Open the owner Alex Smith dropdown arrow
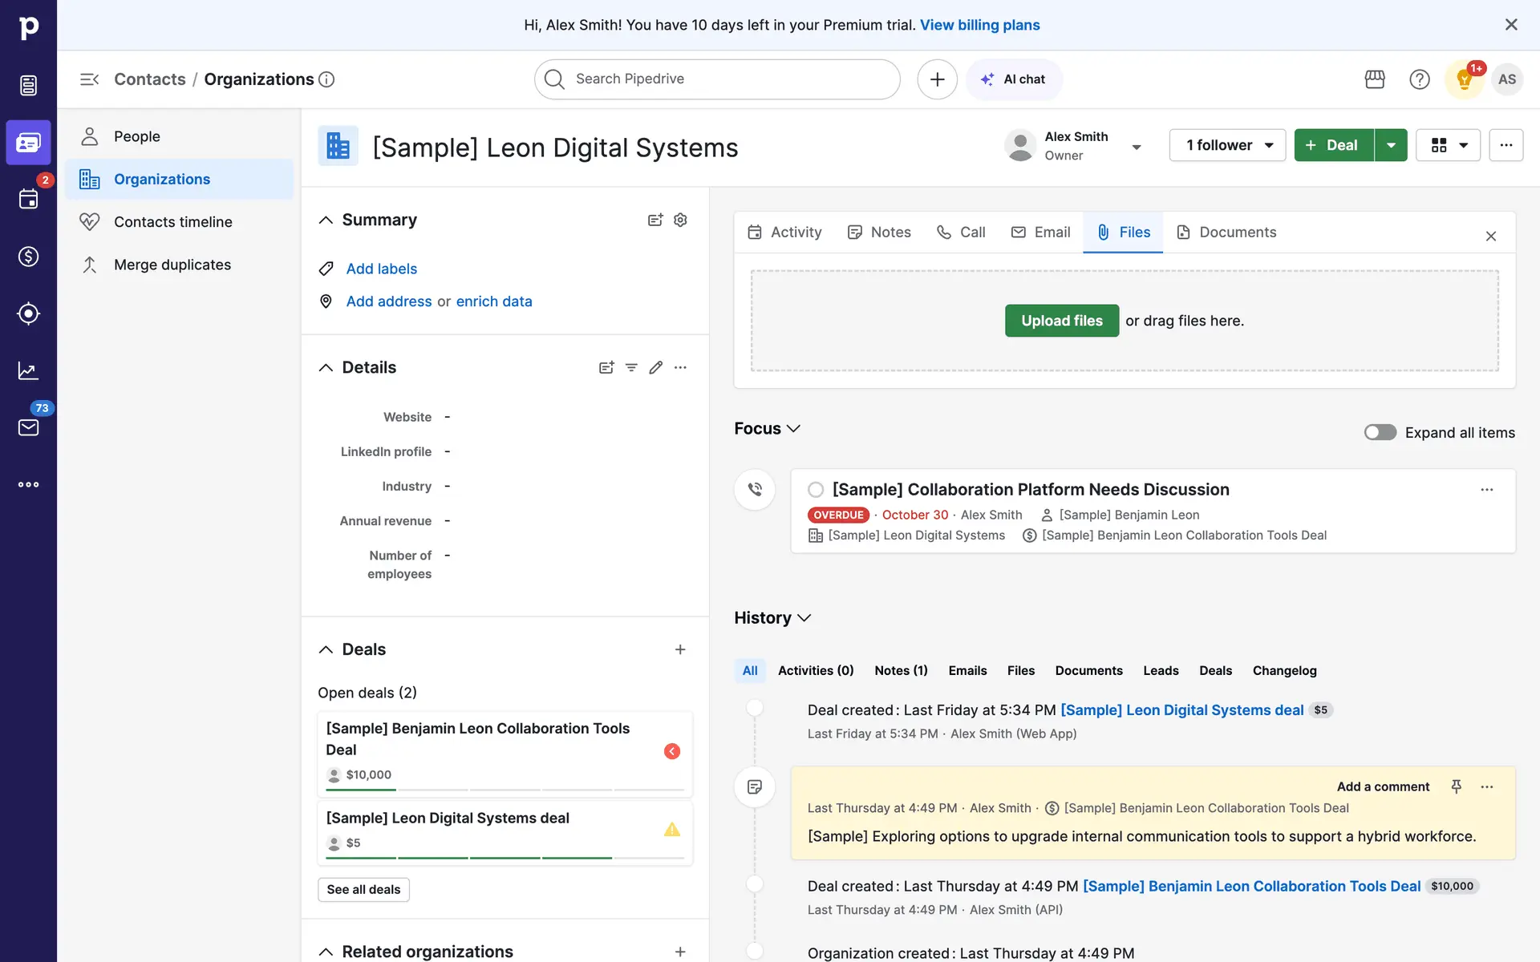Image resolution: width=1540 pixels, height=962 pixels. coord(1136,147)
